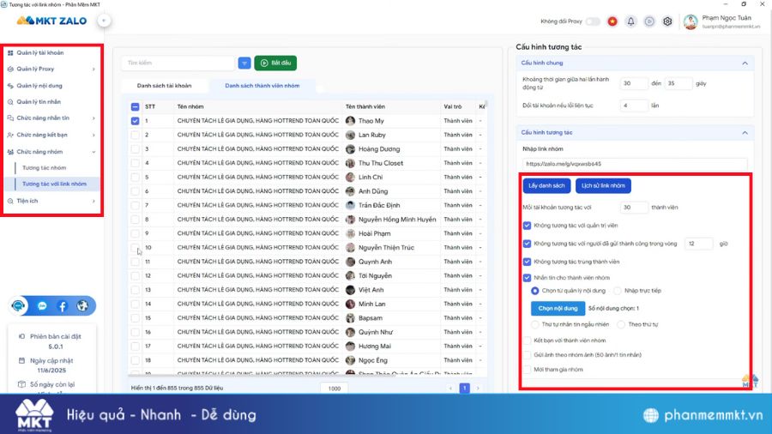Uncheck Không tương tác trùng thành viên

[x=527, y=262]
